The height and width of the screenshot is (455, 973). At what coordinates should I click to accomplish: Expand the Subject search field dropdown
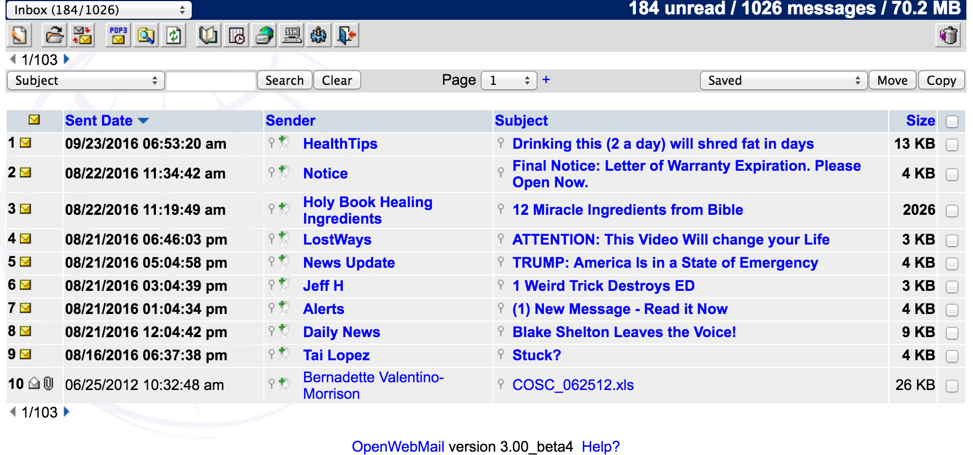pos(85,80)
